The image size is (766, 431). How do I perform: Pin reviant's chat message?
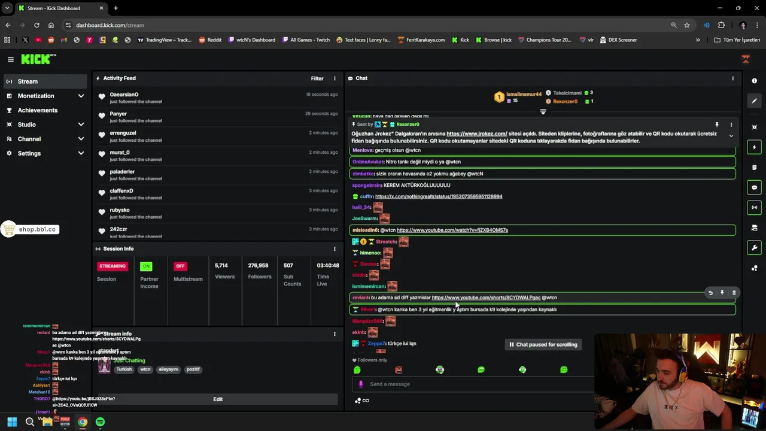coord(722,293)
